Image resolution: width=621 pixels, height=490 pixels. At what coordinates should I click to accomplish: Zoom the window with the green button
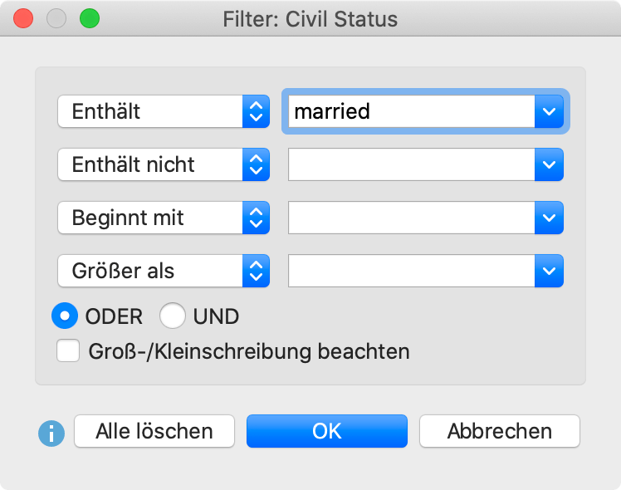click(x=90, y=18)
